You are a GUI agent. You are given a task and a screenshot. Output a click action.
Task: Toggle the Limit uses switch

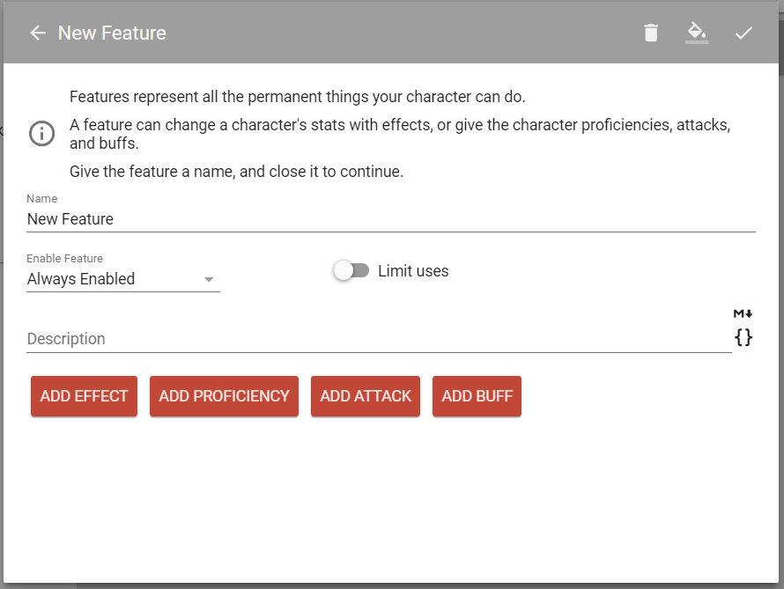coord(351,271)
